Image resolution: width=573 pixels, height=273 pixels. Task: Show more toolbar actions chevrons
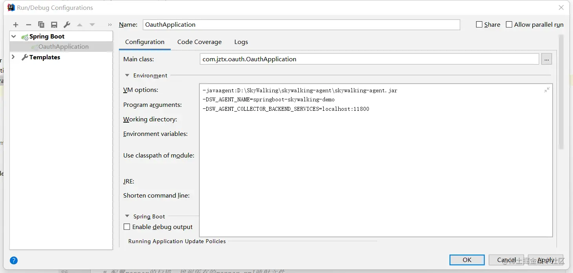[110, 25]
